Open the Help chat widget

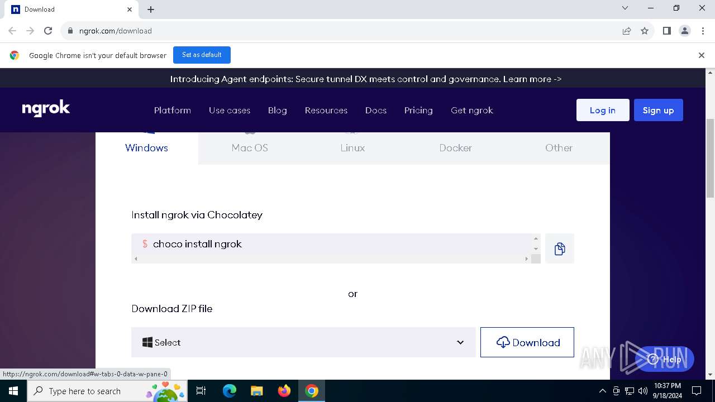pos(665,359)
